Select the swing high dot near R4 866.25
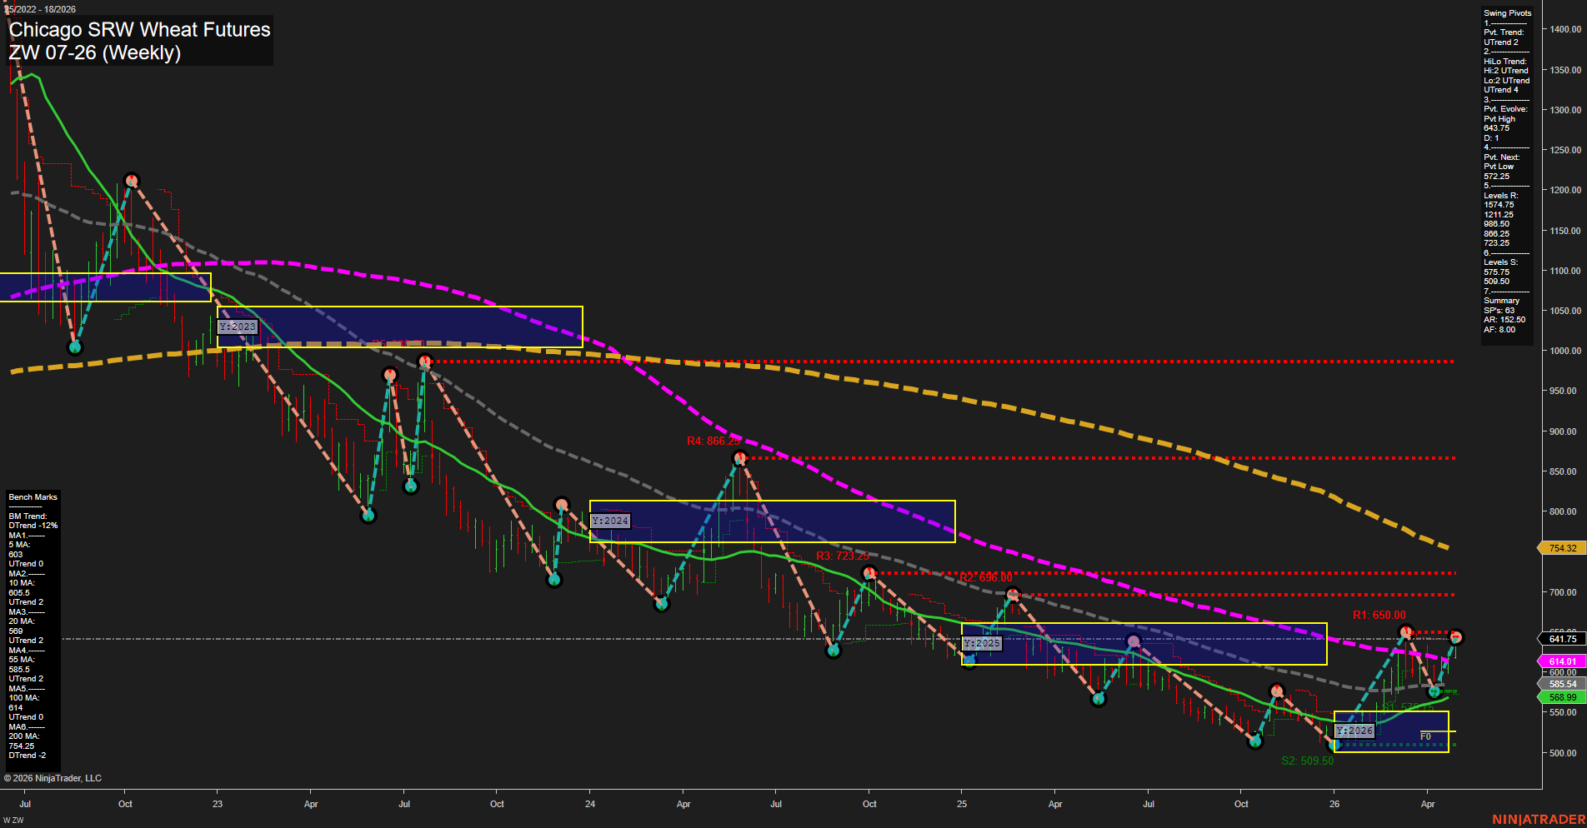Screen dimensions: 1587x828 tap(738, 459)
